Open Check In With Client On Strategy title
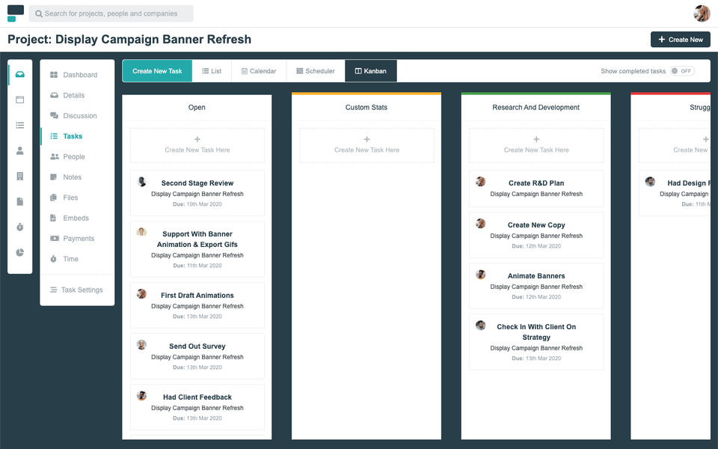The height and width of the screenshot is (449, 718). point(536,332)
